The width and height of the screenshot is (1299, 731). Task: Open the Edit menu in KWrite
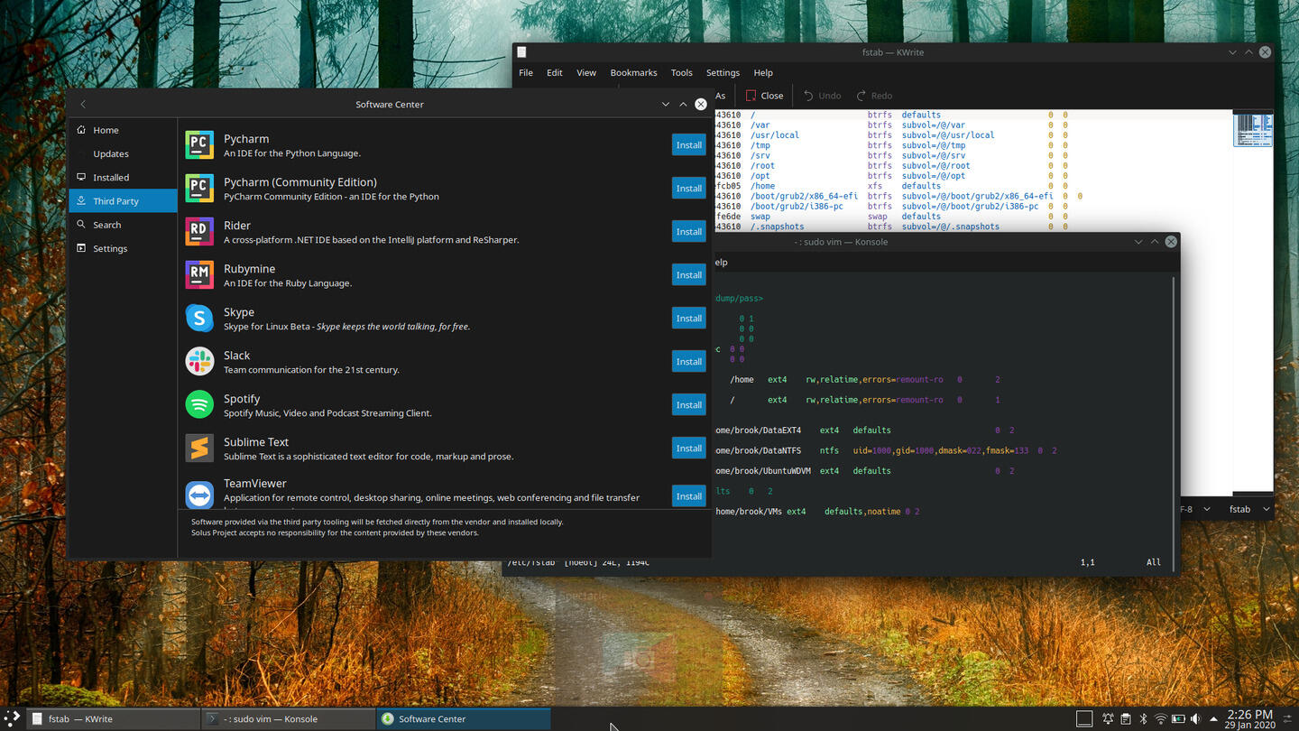click(555, 72)
